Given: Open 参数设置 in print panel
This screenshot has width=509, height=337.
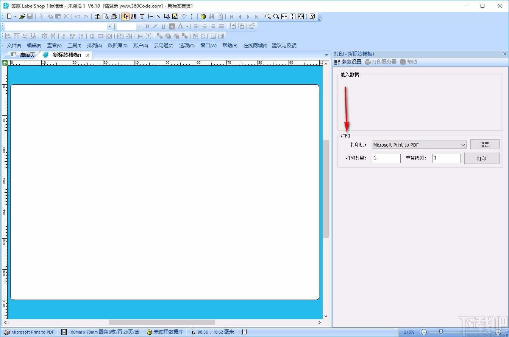Looking at the screenshot, I should click(348, 62).
